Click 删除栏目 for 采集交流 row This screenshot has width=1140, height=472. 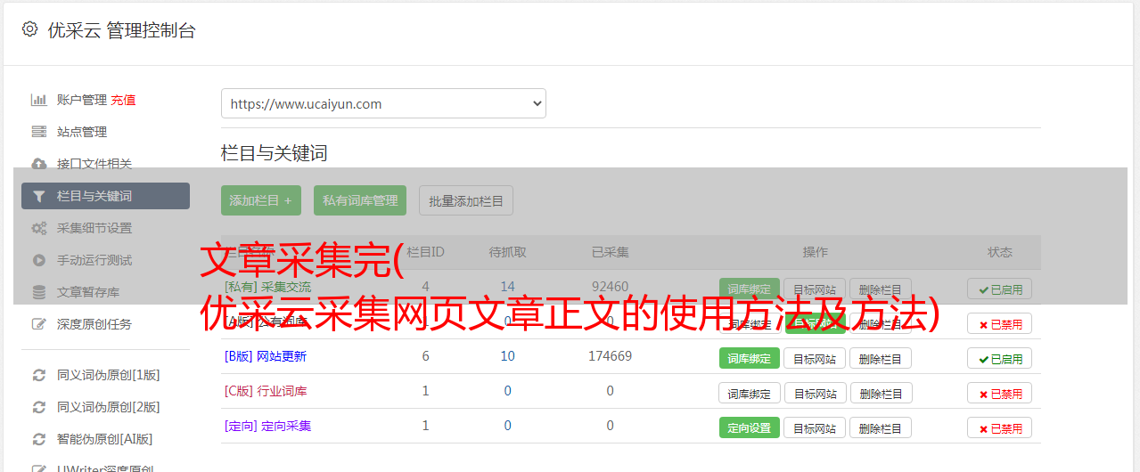tap(881, 289)
